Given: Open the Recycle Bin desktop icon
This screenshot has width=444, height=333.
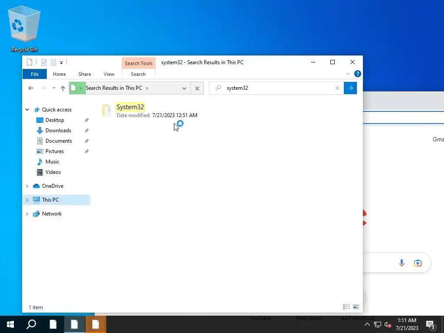Looking at the screenshot, I should tap(24, 29).
